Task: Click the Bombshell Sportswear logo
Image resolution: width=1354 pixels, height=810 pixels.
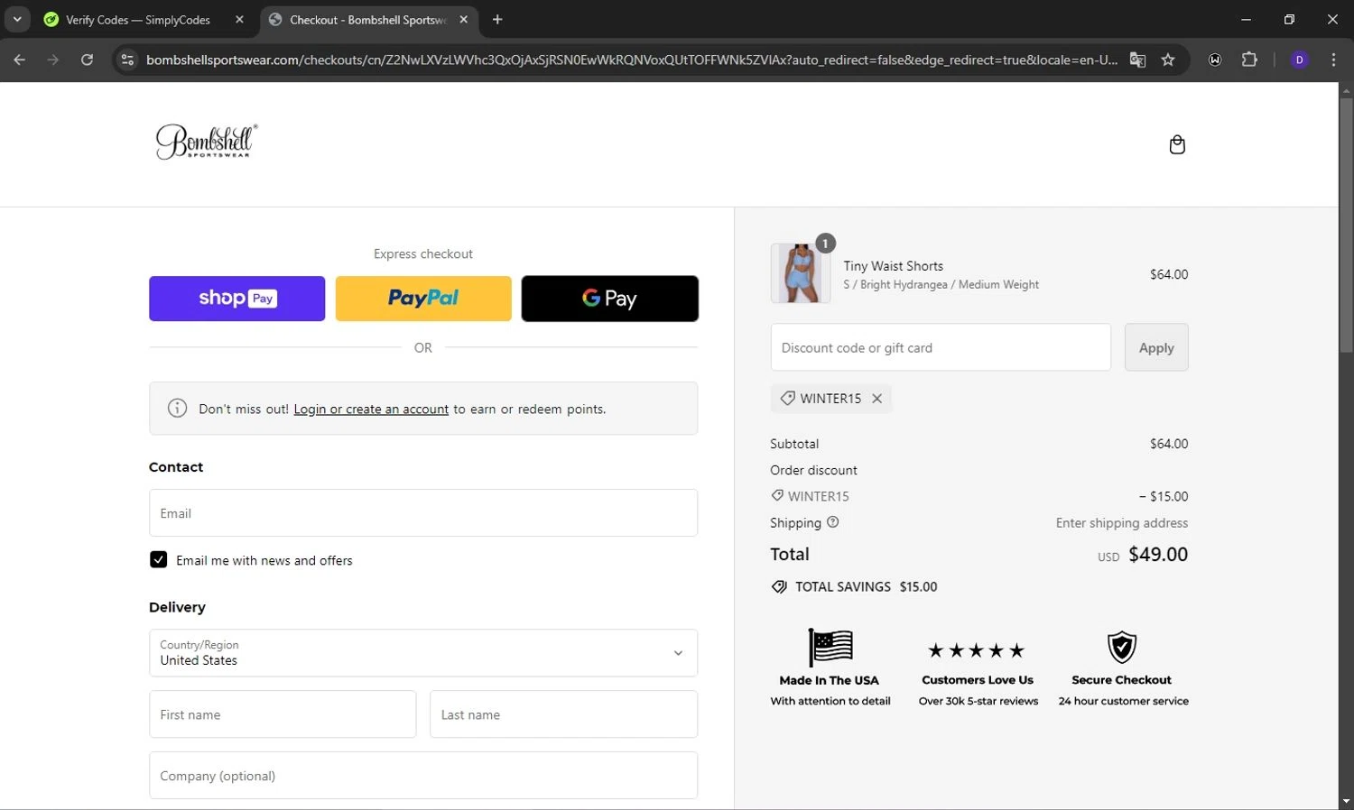Action: (x=207, y=142)
